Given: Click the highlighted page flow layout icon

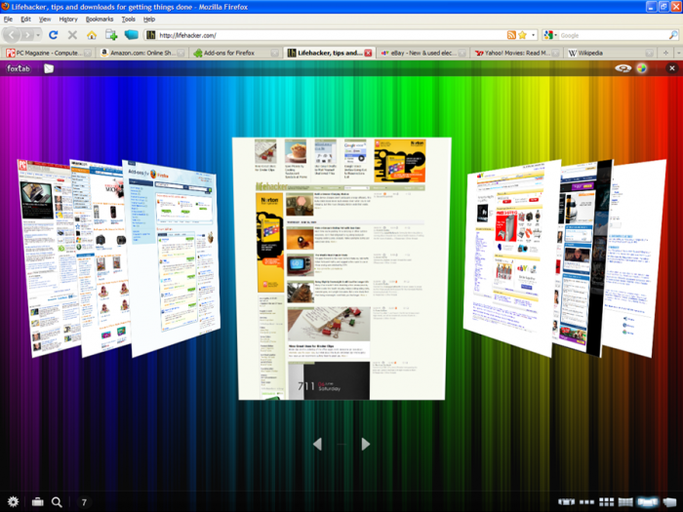Looking at the screenshot, I should pyautogui.click(x=647, y=502).
